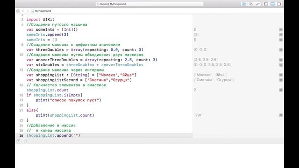Click the "2\n" print result value
Screen dimensions: 299x168
point(198,115)
